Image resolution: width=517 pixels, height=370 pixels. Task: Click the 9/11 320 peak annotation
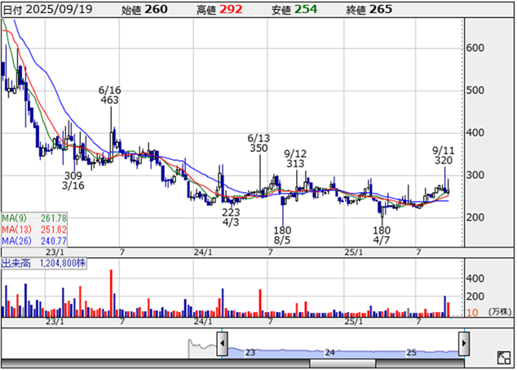coord(444,155)
